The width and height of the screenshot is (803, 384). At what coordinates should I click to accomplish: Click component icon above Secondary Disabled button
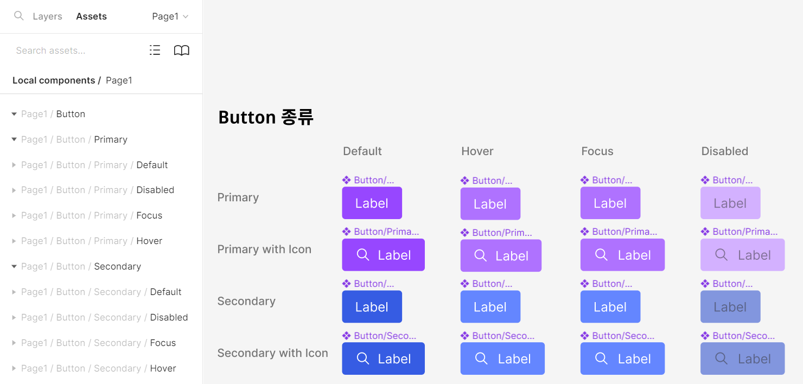coord(705,284)
